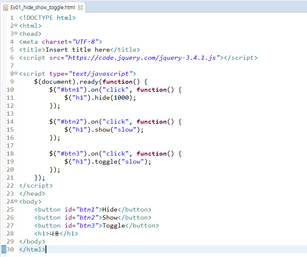Collapse the head tag fold on line 3

(16, 33)
